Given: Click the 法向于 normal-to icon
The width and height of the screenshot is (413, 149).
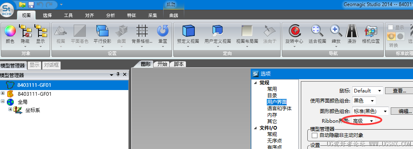Looking at the screenshot, I should click(270, 31).
